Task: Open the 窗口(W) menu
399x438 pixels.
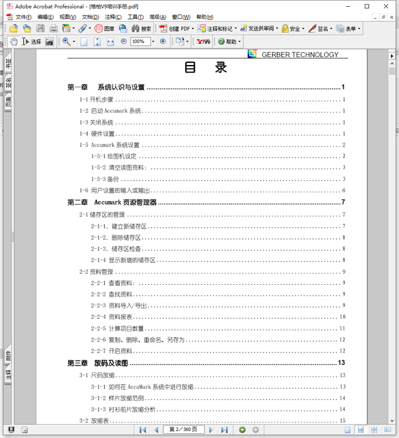Action: (181, 17)
